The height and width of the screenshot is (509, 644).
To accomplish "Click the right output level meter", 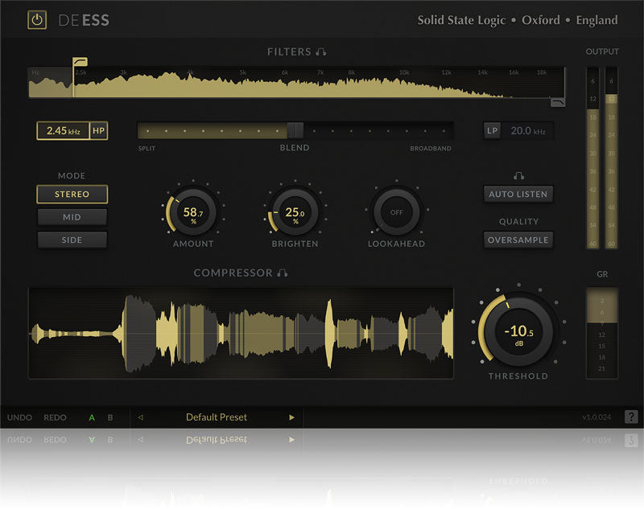I will click(x=611, y=158).
